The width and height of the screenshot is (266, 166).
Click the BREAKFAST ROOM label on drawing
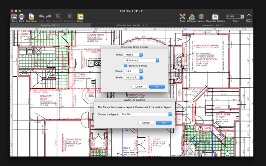click(46, 97)
